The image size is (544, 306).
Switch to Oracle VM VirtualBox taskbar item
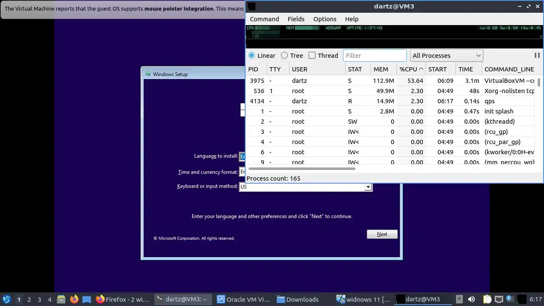pos(244,299)
